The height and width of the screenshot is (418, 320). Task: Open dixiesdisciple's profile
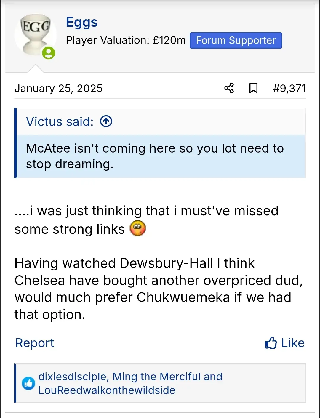(x=73, y=377)
